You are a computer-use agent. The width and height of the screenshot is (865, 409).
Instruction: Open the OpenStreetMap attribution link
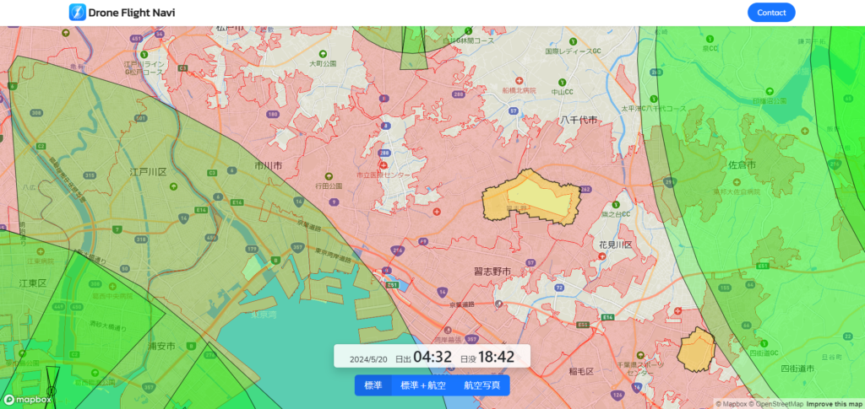click(777, 404)
